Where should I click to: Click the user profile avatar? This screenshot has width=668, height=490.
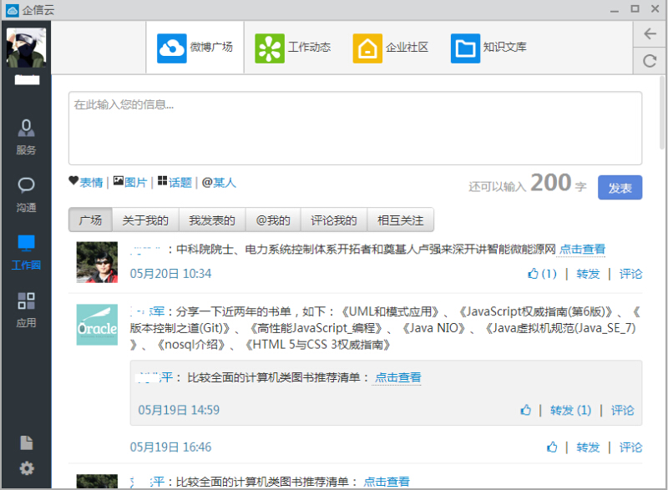(x=26, y=48)
